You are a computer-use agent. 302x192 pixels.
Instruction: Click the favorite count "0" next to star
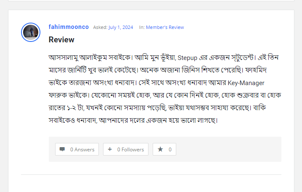(x=170, y=149)
